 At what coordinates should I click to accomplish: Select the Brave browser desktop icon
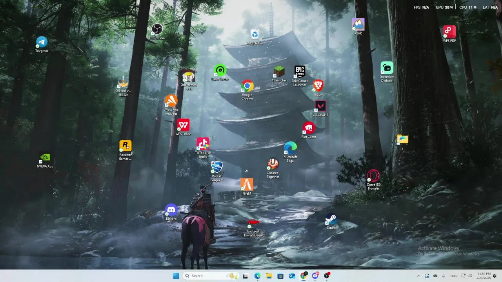pos(318,88)
